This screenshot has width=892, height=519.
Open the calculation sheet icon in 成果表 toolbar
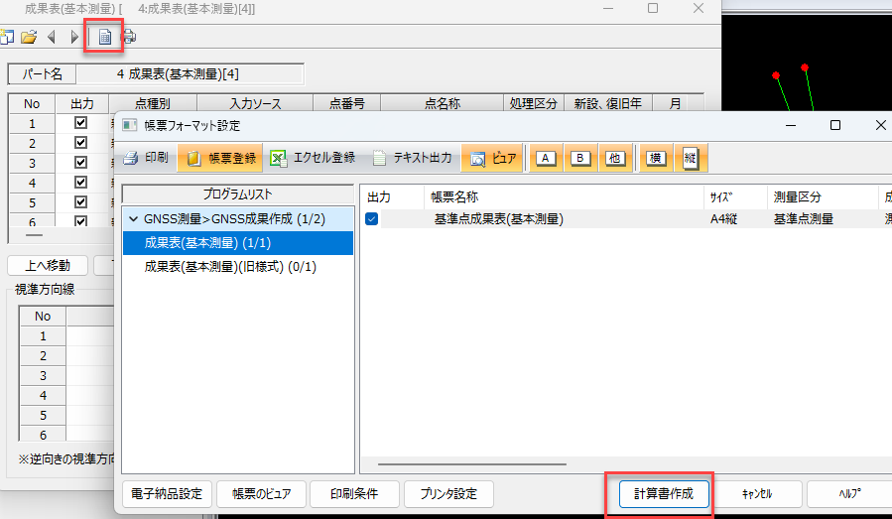[x=104, y=38]
